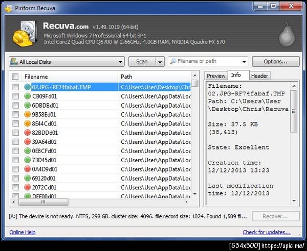
Task: Switch to the Preview tab
Action: (216, 76)
